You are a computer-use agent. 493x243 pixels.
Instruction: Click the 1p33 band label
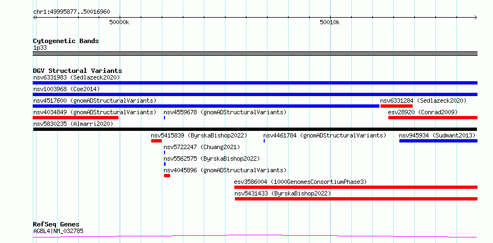click(40, 48)
